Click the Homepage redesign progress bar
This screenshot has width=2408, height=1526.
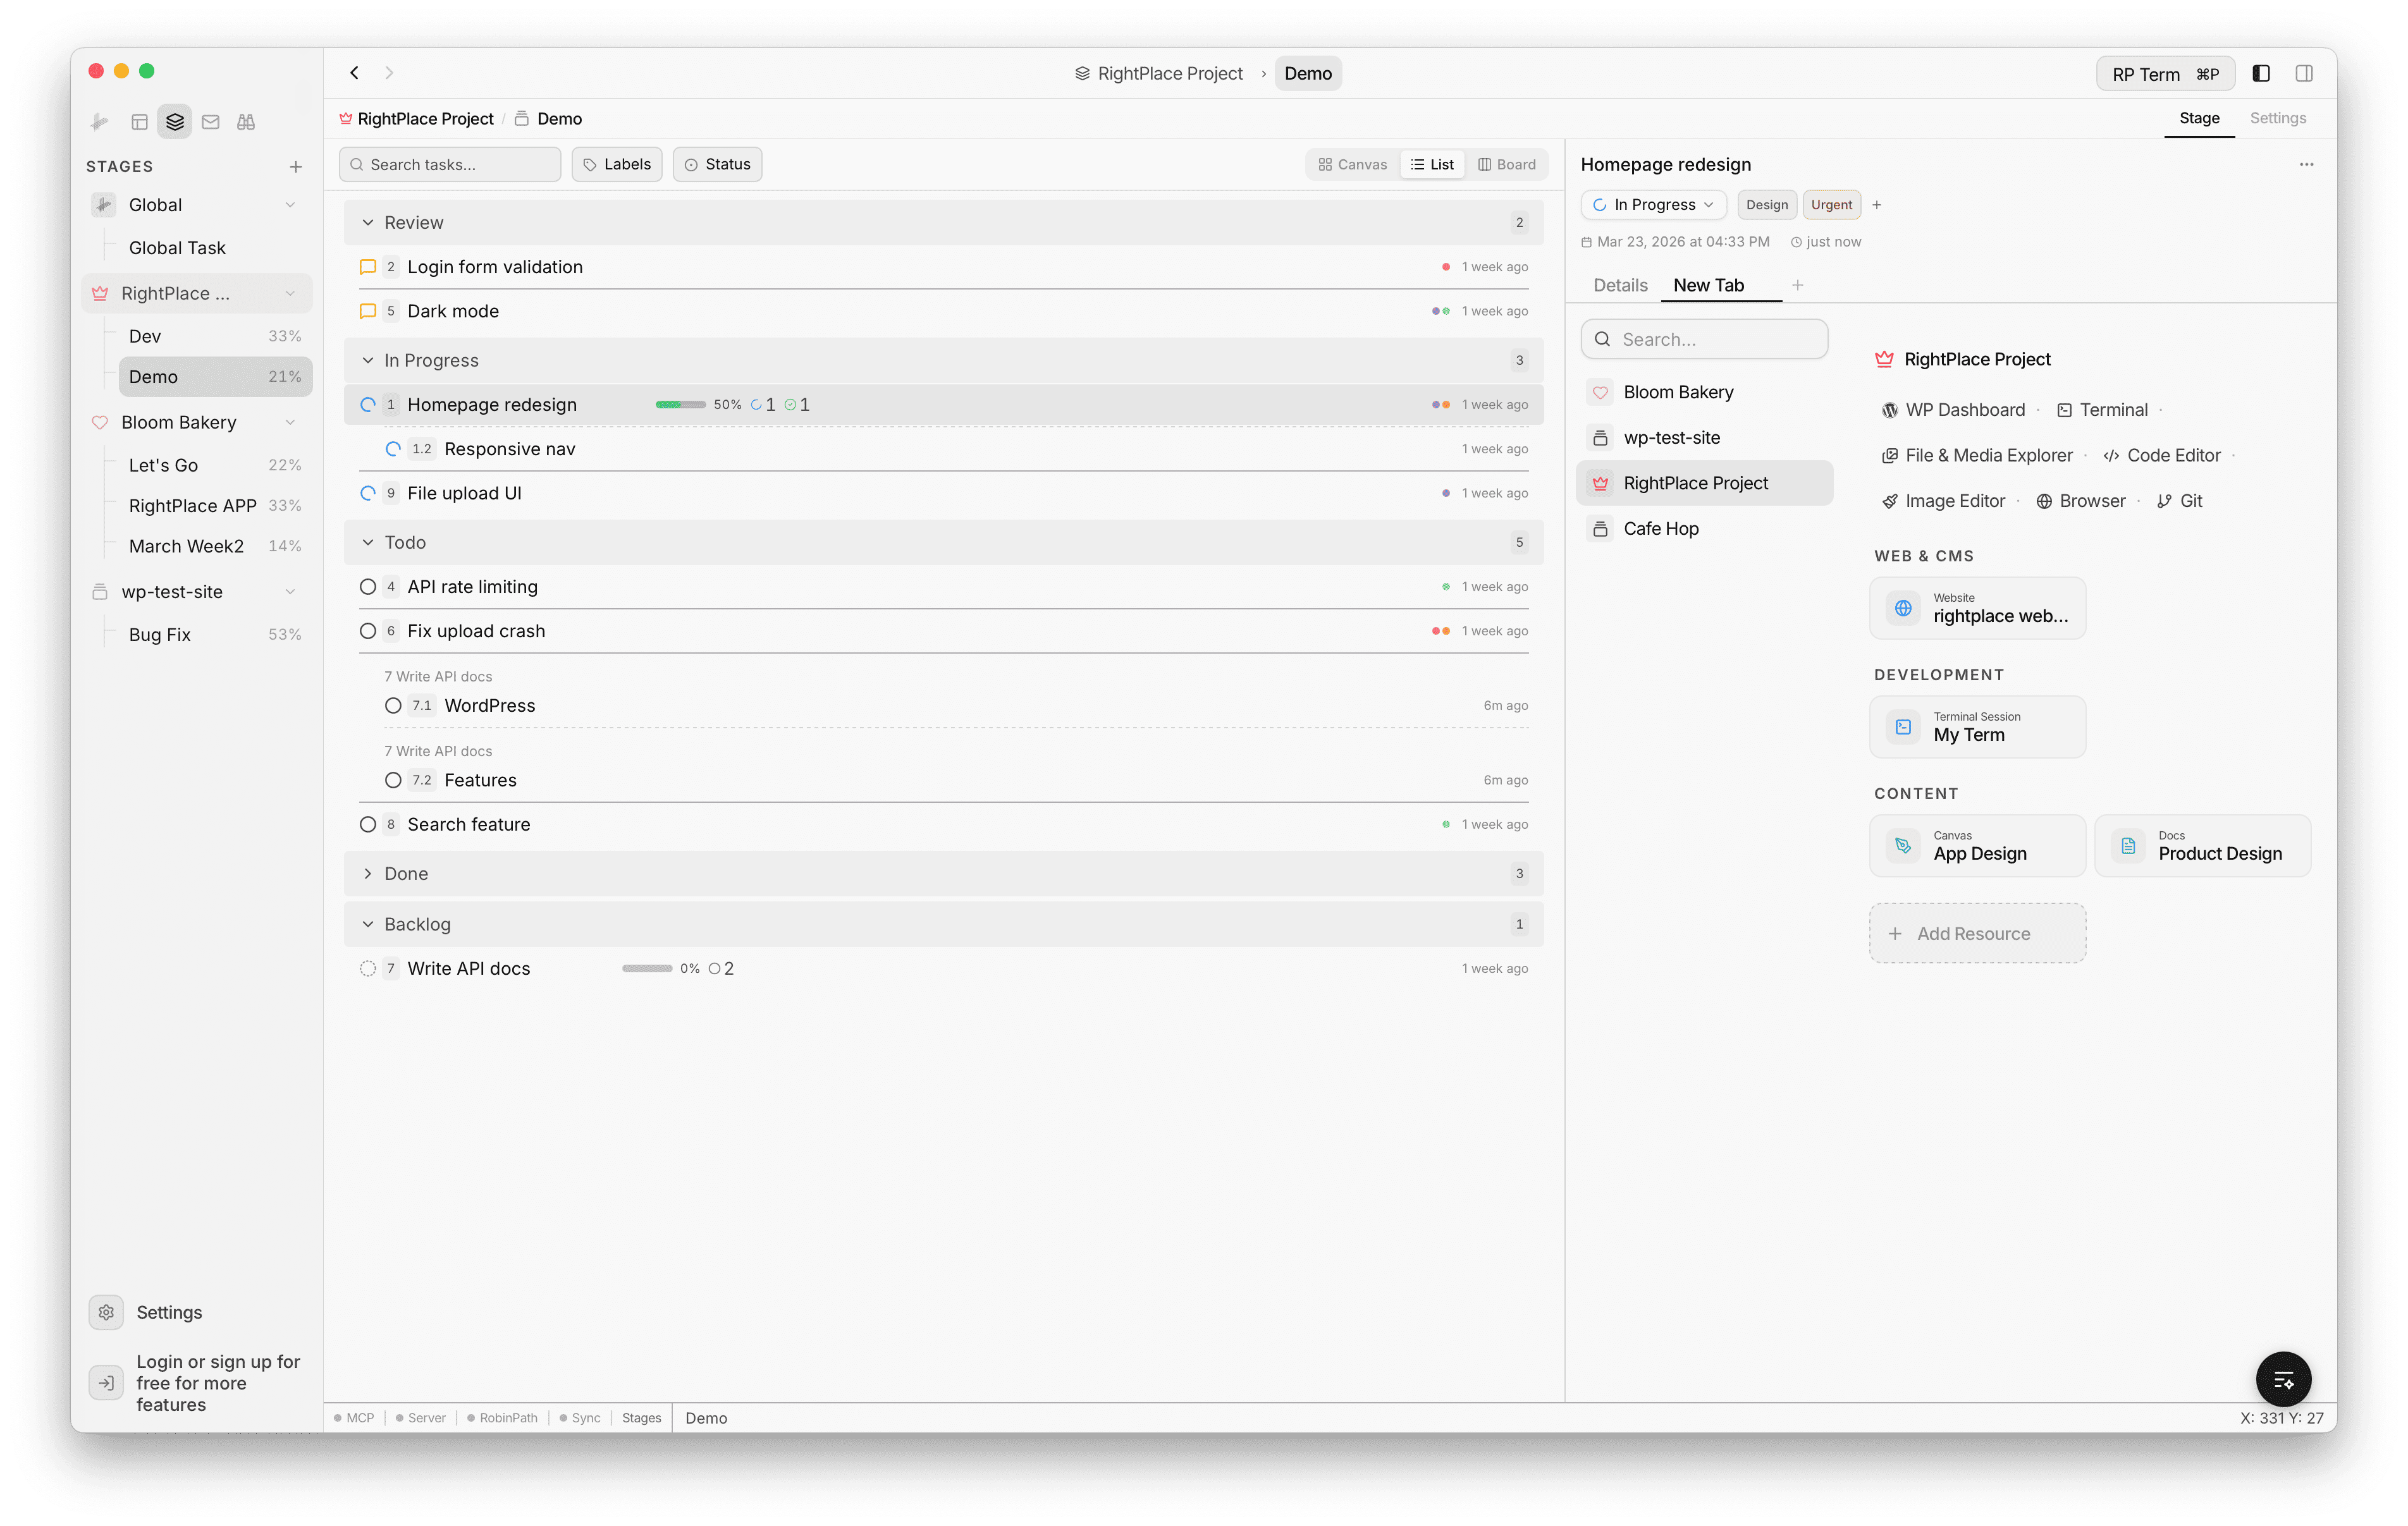(x=681, y=404)
